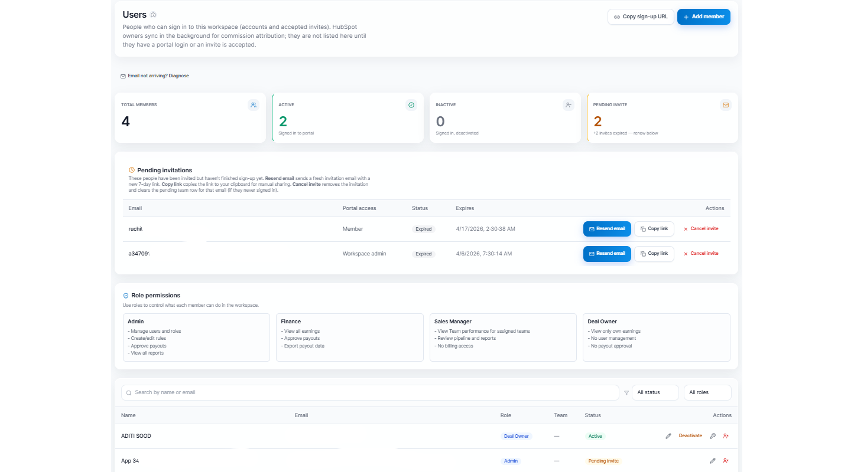Click the Member portal access cell
The height and width of the screenshot is (472, 841).
click(x=353, y=229)
